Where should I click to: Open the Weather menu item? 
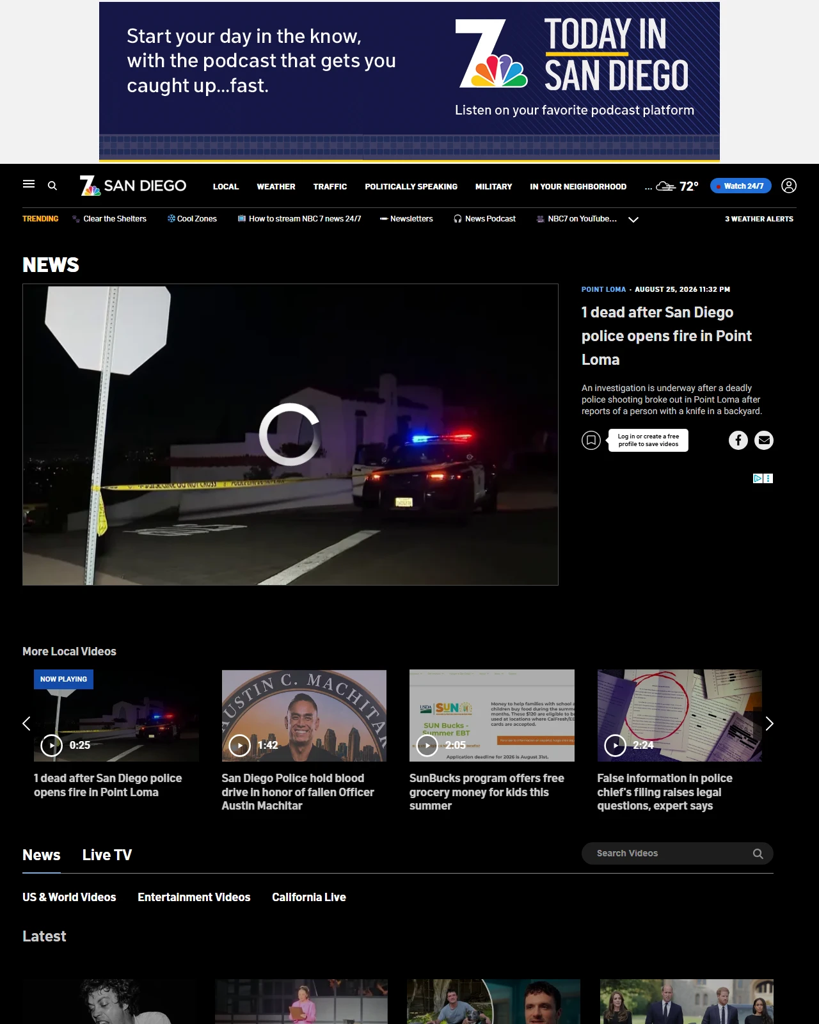[276, 186]
